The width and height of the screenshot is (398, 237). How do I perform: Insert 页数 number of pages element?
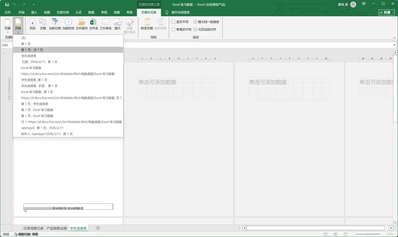(x=43, y=24)
